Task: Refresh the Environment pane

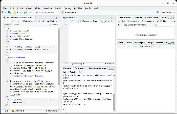Action: click(172, 21)
